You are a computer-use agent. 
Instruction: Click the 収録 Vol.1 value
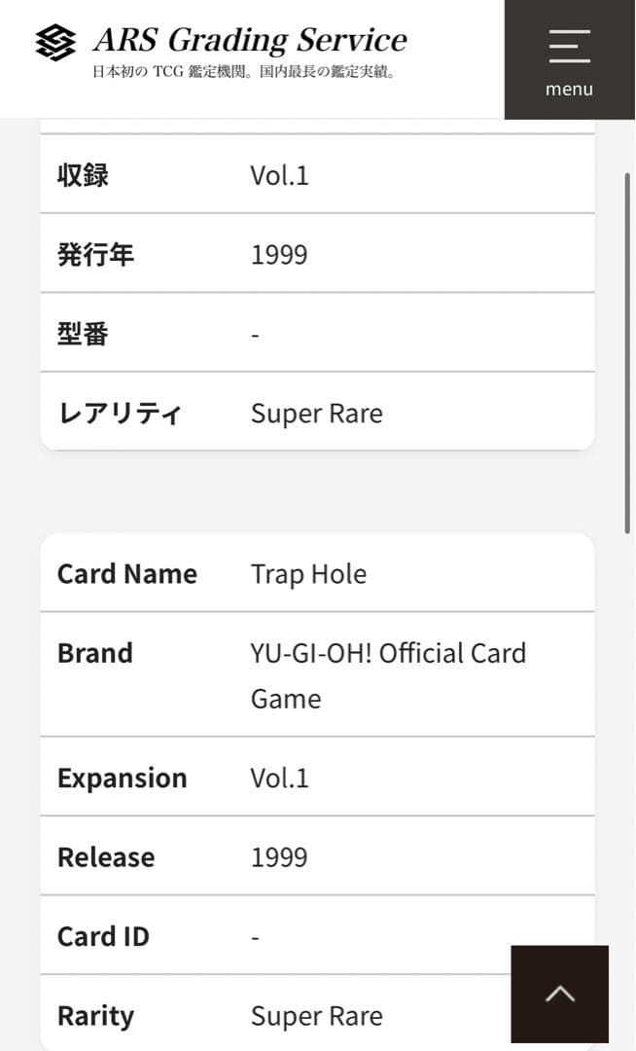pos(280,175)
